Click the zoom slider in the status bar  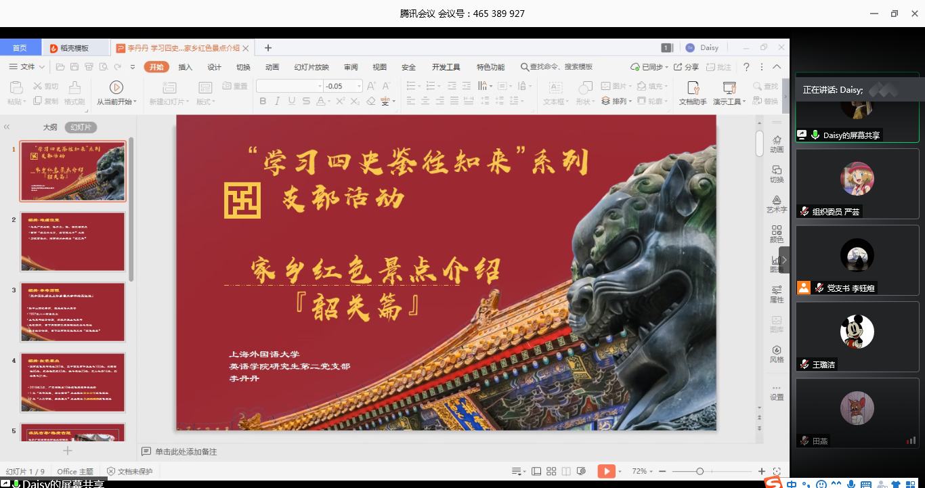click(x=700, y=471)
